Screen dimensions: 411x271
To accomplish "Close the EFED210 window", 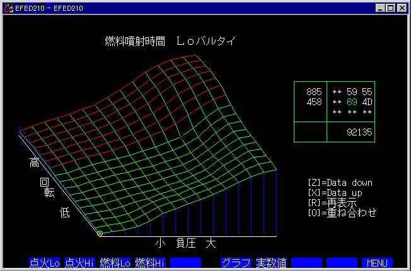I will tap(402, 8).
